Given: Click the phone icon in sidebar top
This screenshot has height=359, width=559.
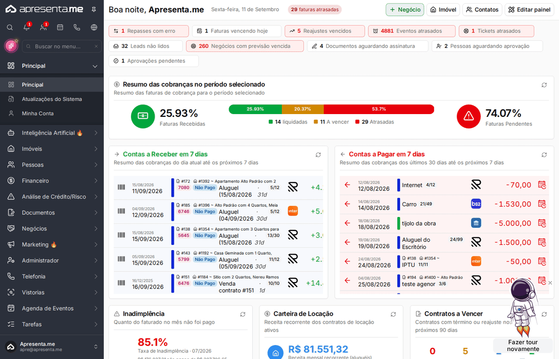Looking at the screenshot, I should [77, 27].
